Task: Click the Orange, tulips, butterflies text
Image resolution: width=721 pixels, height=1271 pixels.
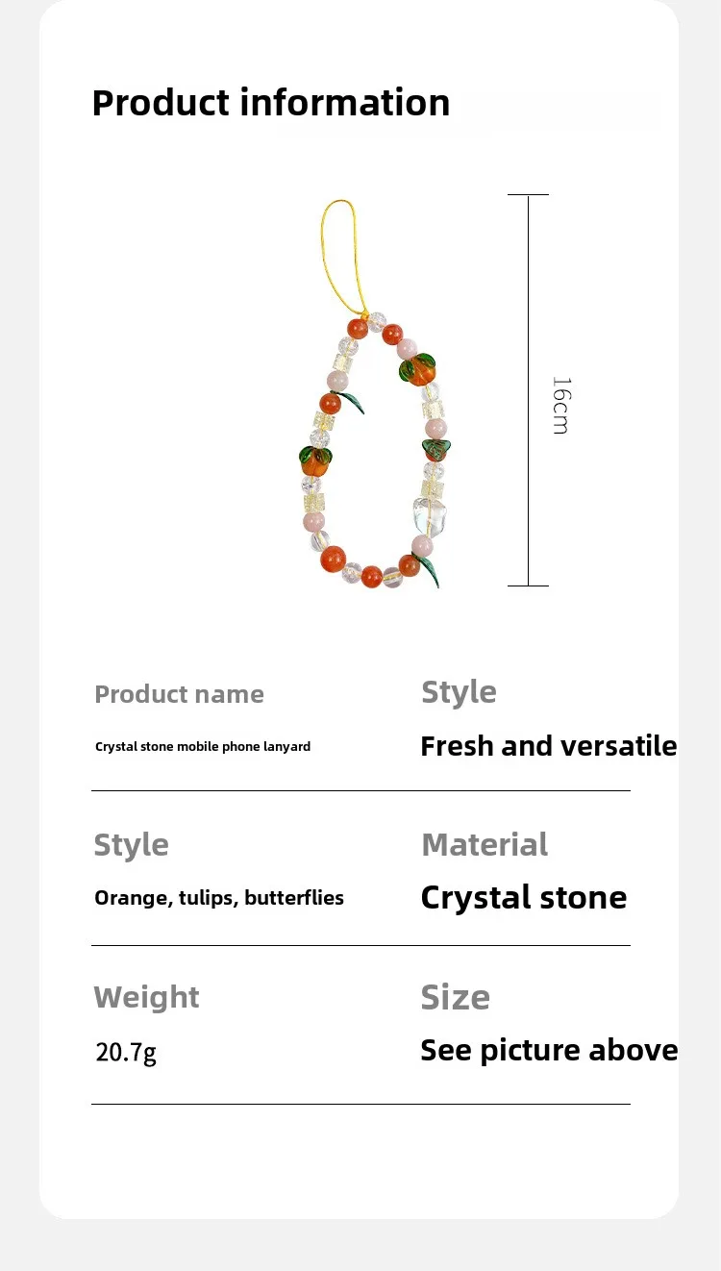Action: point(219,898)
